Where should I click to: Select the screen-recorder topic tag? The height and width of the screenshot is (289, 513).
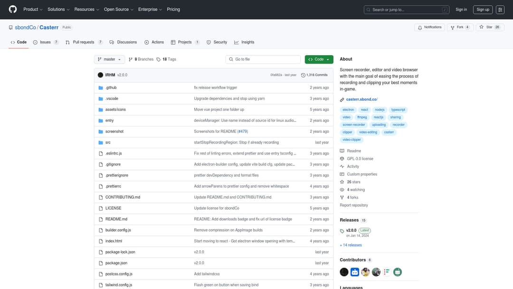354,125
